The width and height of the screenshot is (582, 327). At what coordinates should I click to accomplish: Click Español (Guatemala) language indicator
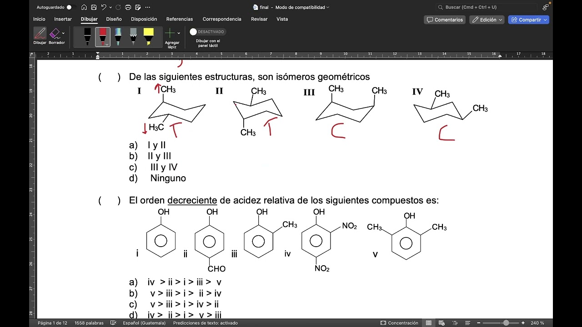(x=144, y=323)
